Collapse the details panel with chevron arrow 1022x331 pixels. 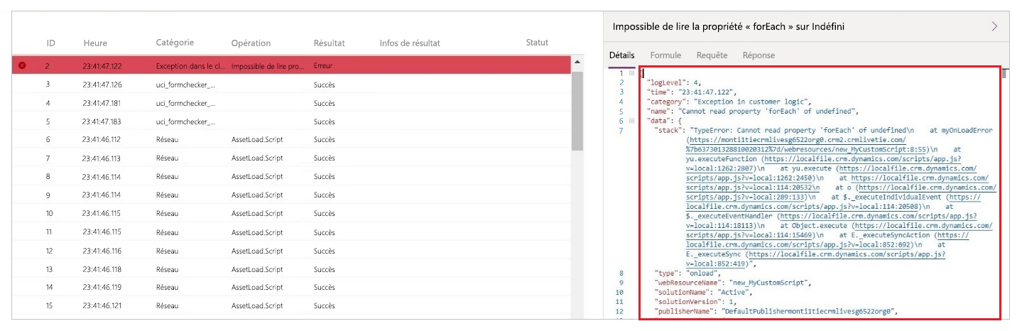point(995,26)
